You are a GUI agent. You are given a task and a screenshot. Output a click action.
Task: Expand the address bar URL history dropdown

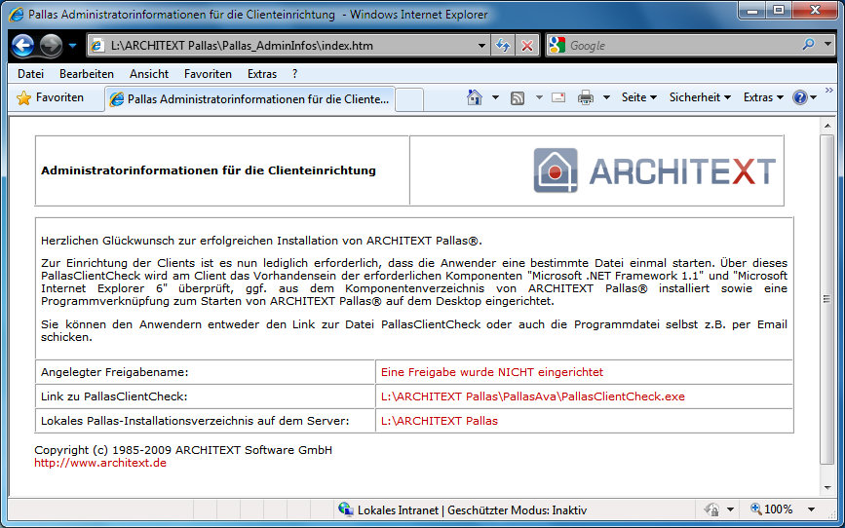point(481,46)
